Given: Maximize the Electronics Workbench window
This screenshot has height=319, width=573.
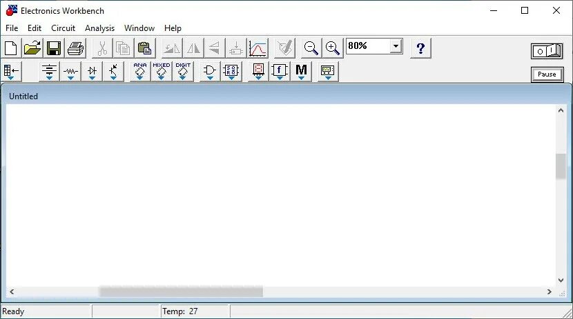Looking at the screenshot, I should [x=525, y=10].
